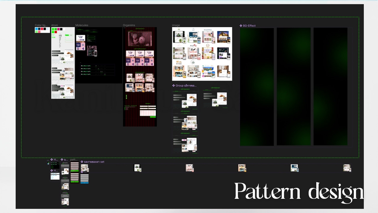Select the middle BG-Effect gradient panel
378x213 pixels.
coord(294,87)
